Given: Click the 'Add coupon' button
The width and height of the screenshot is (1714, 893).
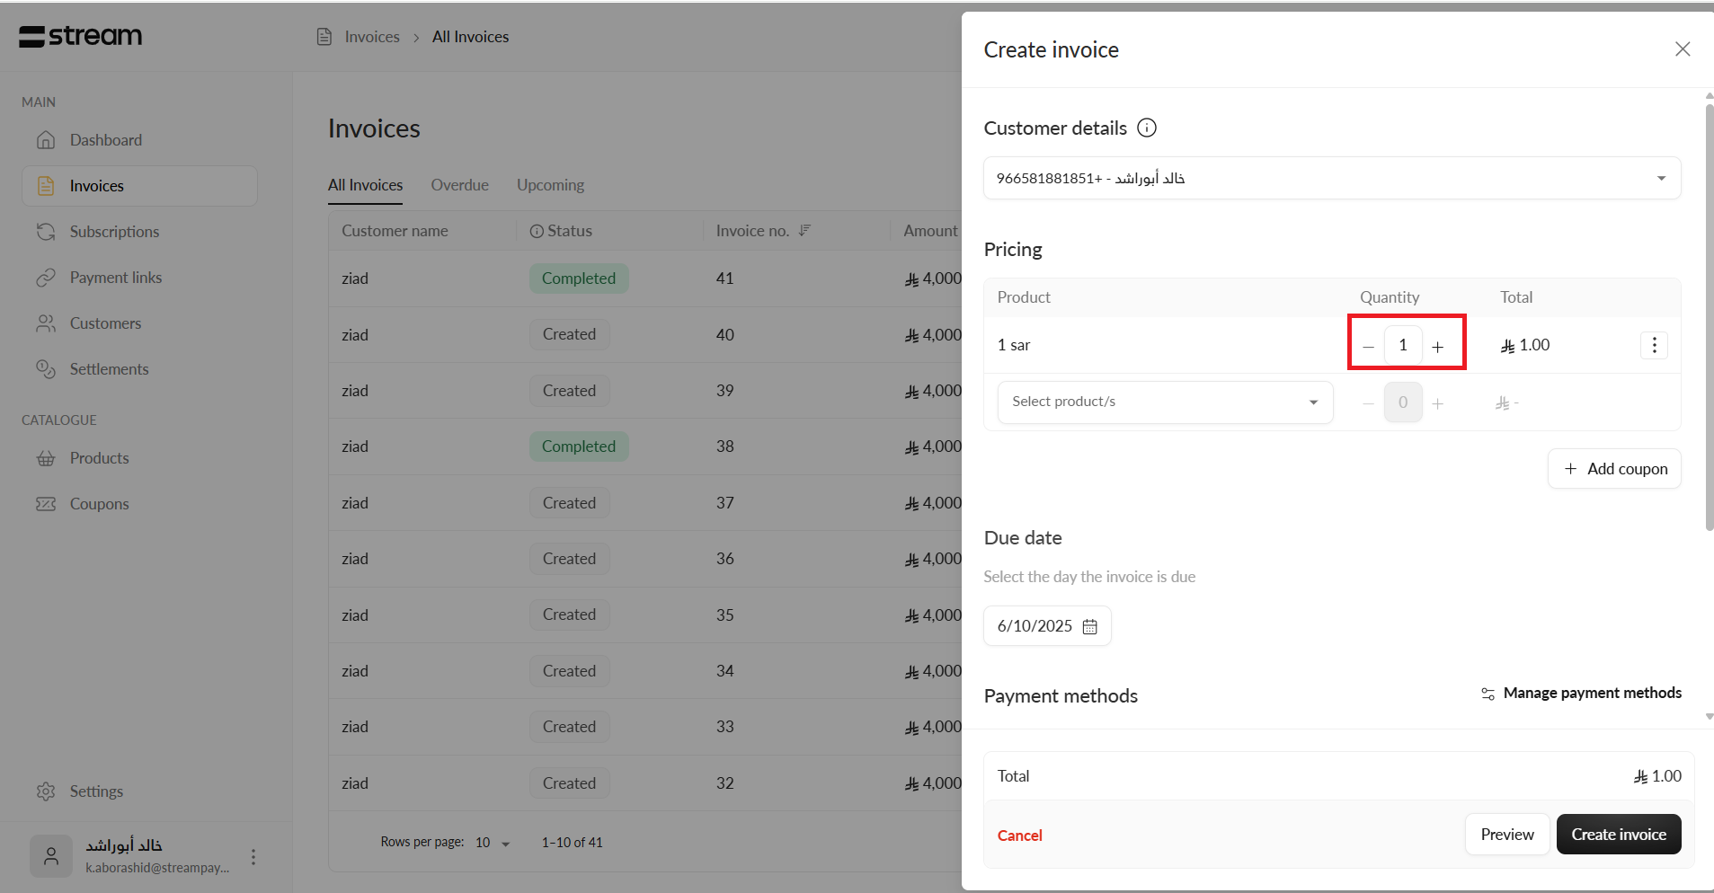Looking at the screenshot, I should pos(1613,468).
